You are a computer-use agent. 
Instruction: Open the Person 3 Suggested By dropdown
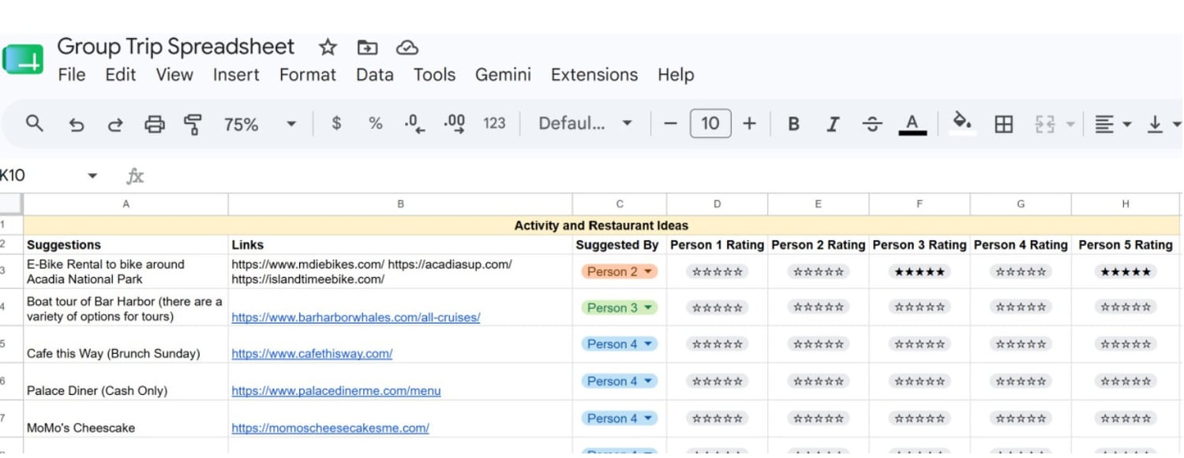[620, 308]
